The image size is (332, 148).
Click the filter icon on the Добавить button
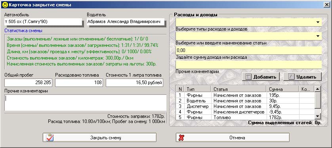tap(248, 77)
